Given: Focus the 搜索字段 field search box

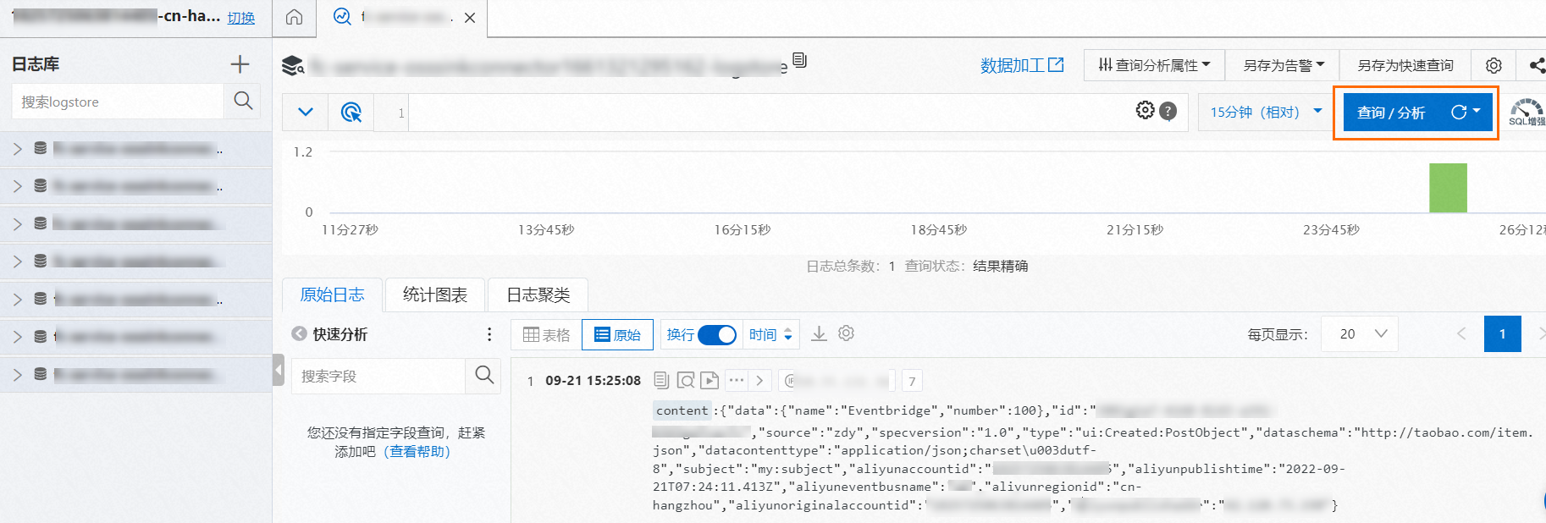Looking at the screenshot, I should point(378,376).
